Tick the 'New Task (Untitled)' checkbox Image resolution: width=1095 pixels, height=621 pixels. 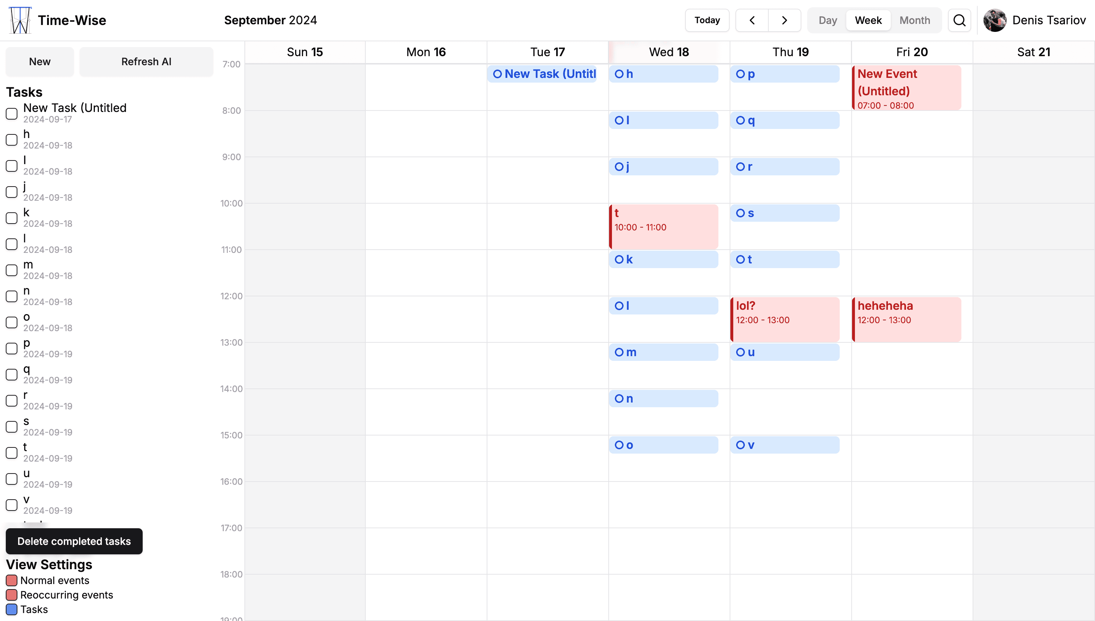tap(12, 113)
